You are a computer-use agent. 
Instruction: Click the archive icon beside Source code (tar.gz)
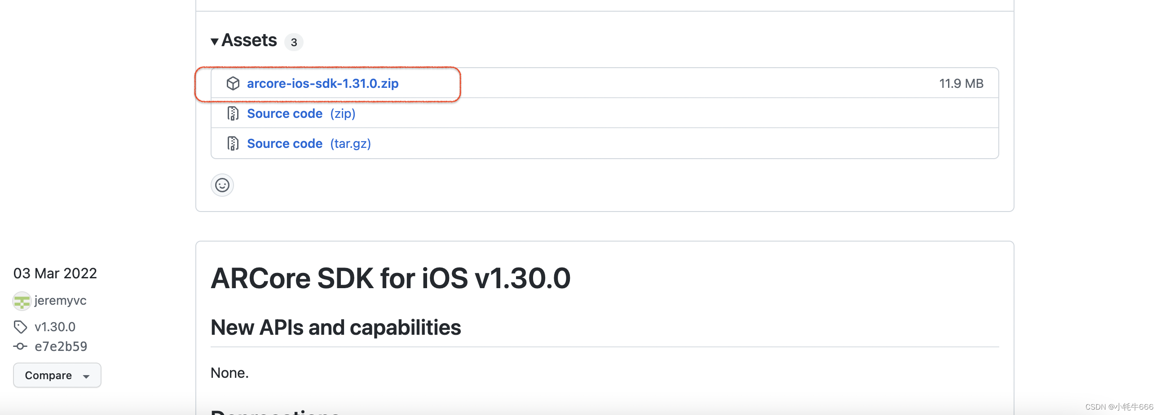(233, 143)
